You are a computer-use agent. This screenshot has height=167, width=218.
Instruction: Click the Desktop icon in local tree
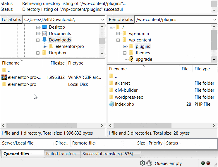(x=44, y=27)
